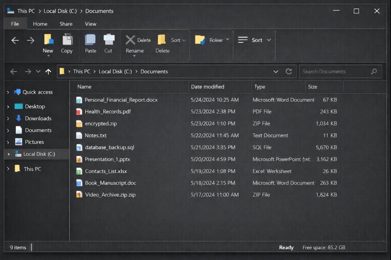
Task: Open the File menu tab
Action: point(15,24)
